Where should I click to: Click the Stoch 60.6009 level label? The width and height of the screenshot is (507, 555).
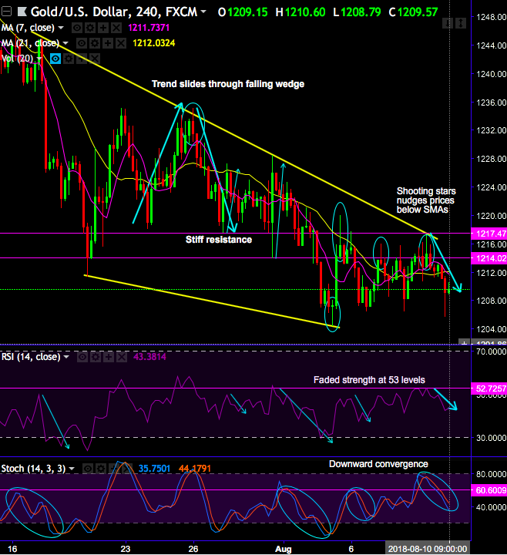[489, 490]
